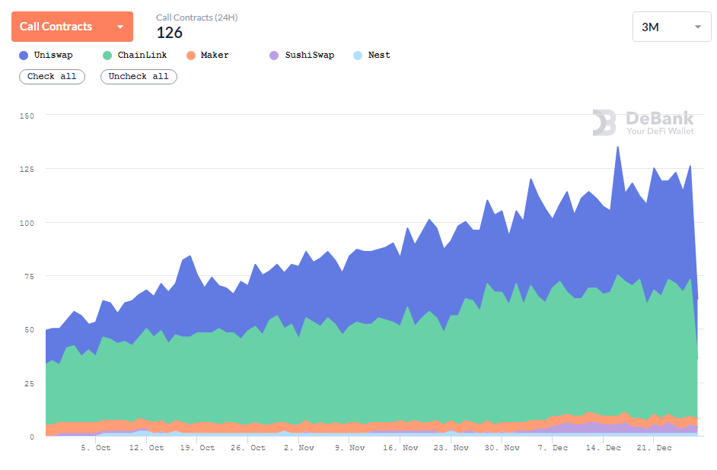Click the 50 y-axis label

(29, 330)
